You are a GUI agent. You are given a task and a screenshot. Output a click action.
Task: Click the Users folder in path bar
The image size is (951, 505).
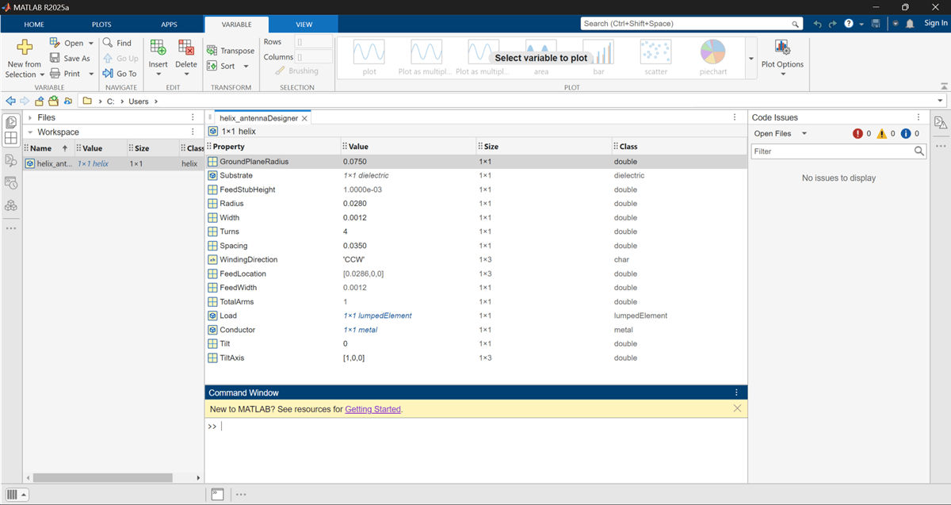(x=139, y=101)
